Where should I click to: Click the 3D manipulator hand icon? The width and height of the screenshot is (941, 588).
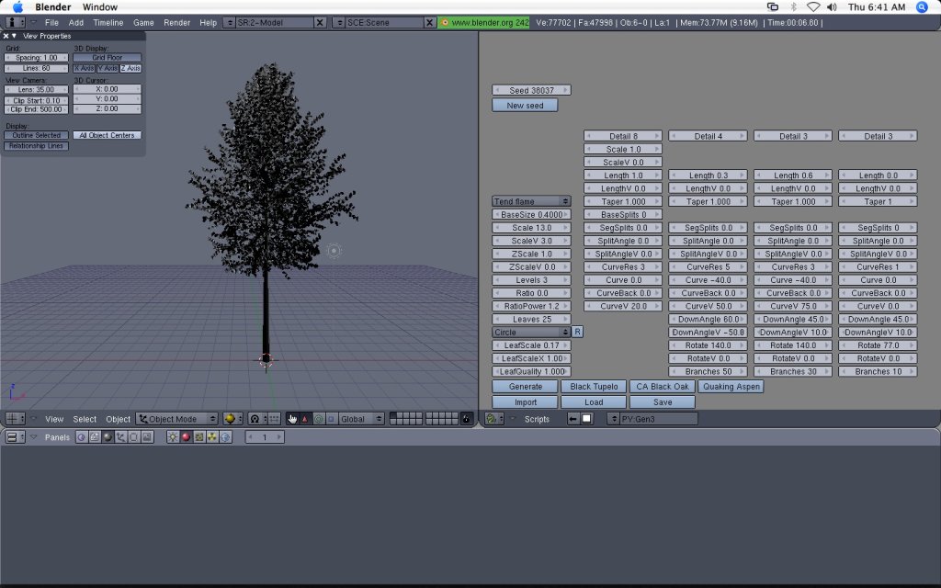[x=293, y=419]
